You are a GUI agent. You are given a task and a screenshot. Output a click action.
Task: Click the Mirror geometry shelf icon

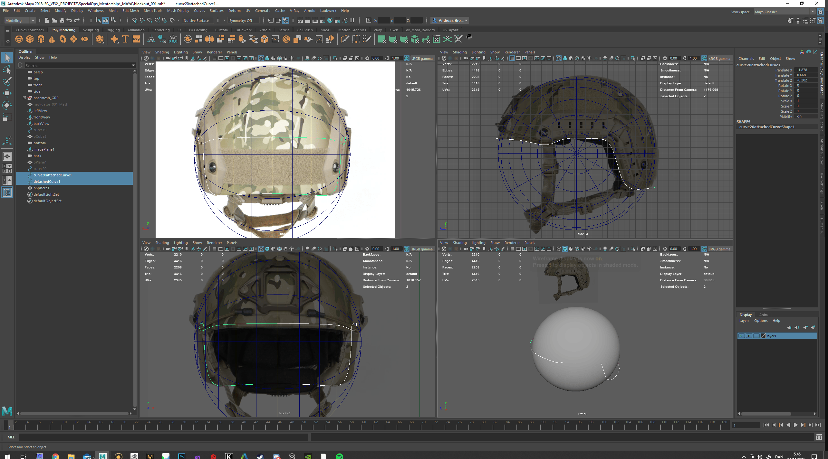209,39
